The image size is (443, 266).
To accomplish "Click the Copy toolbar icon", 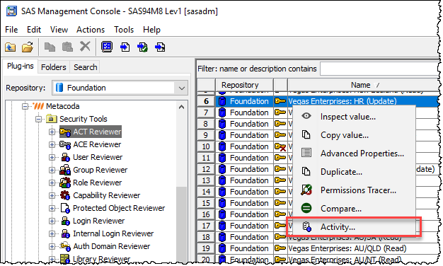I will pyautogui.click(x=50, y=47).
